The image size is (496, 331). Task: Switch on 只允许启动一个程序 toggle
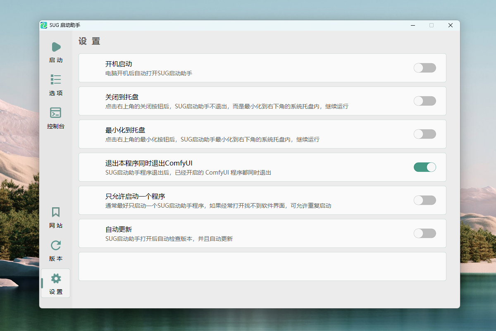pyautogui.click(x=424, y=200)
